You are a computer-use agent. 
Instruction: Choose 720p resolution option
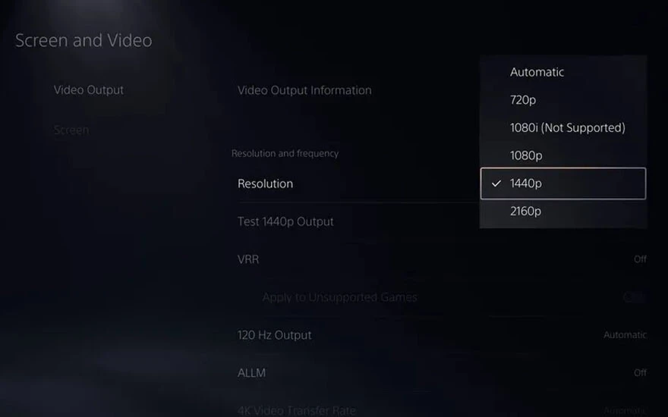coord(523,100)
